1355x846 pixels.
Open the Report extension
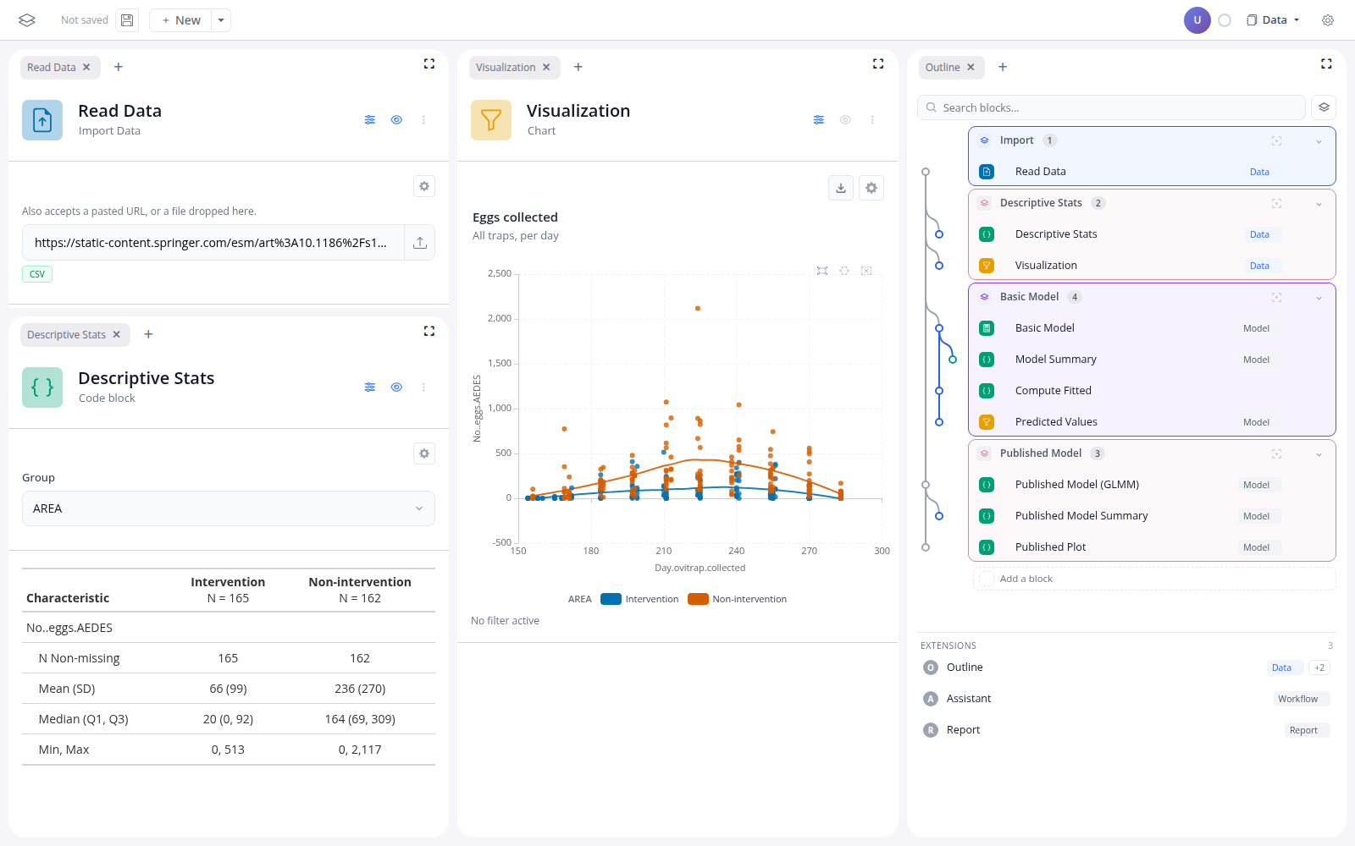coord(1126,730)
